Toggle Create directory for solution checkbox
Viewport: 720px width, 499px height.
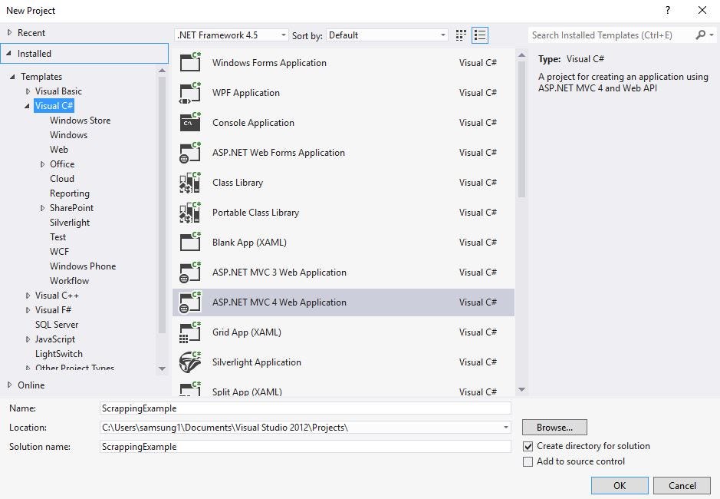click(x=528, y=446)
